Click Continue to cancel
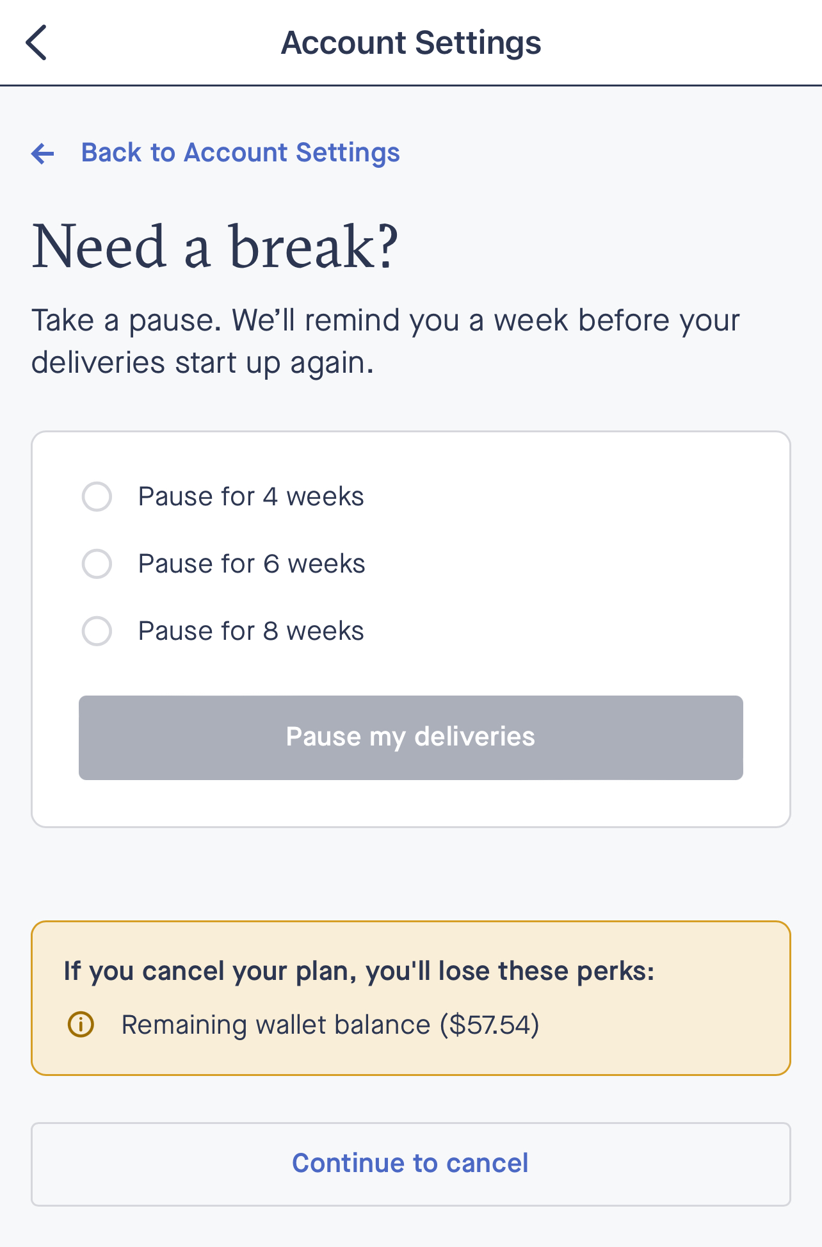The image size is (822, 1247). (410, 1163)
